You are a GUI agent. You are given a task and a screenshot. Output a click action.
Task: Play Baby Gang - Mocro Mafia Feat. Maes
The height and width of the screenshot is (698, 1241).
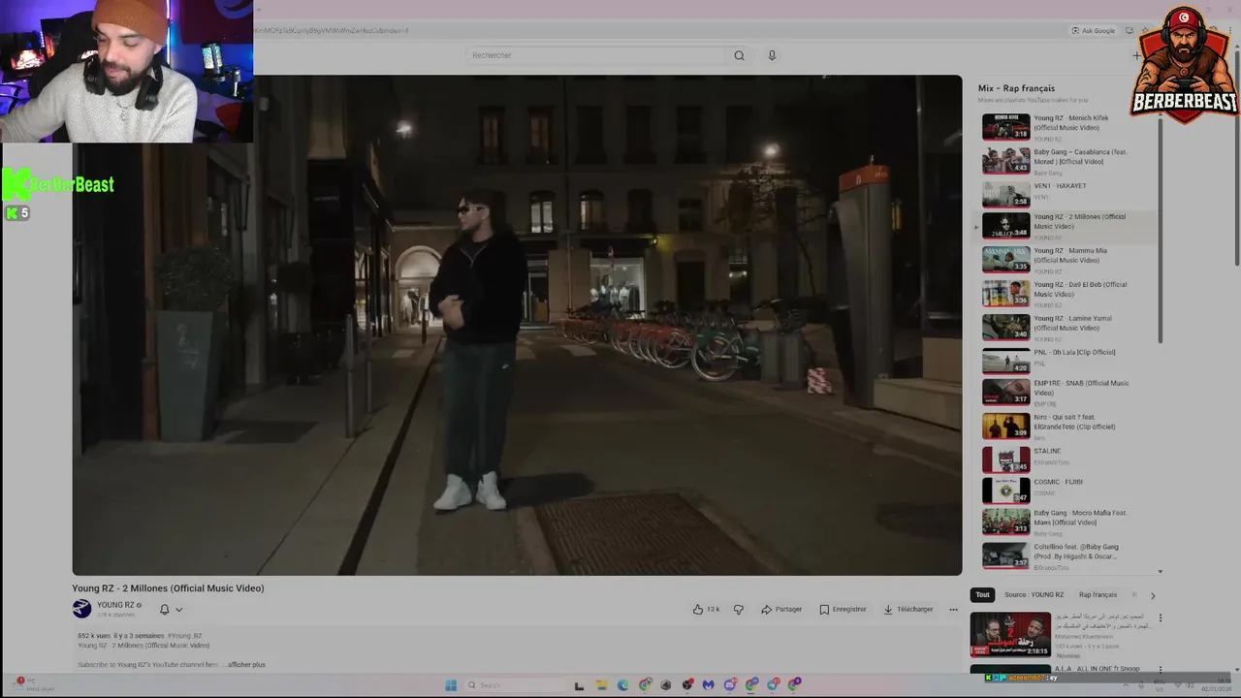click(x=1070, y=522)
